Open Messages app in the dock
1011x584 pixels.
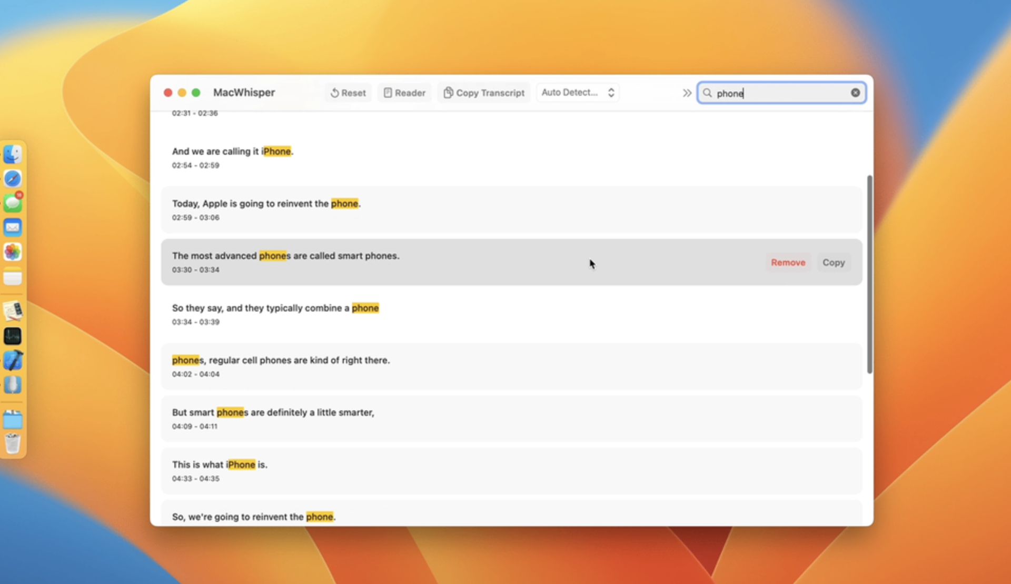point(13,203)
